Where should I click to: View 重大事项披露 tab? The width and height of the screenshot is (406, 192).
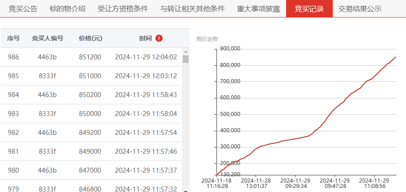[258, 9]
